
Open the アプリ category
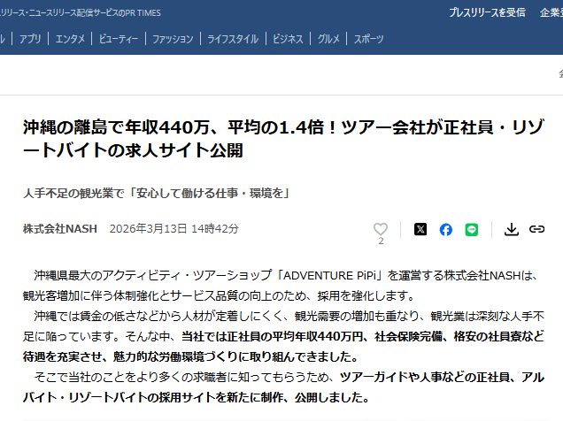point(30,39)
